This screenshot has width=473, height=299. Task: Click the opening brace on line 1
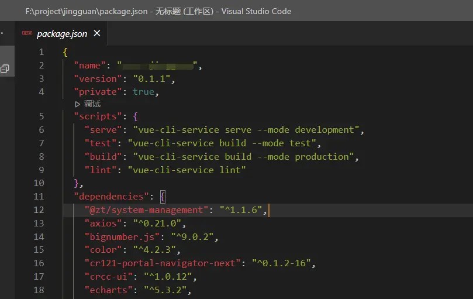65,53
